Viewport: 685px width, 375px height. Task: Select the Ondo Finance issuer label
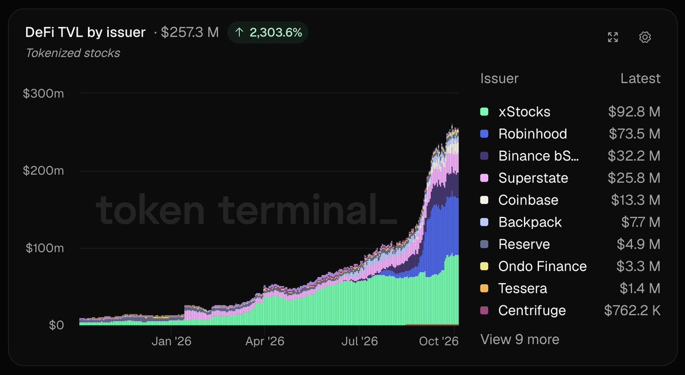coord(542,267)
